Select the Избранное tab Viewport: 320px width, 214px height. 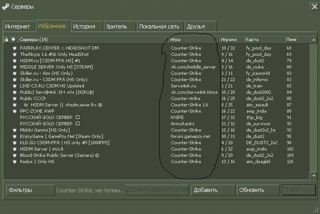tap(53, 26)
